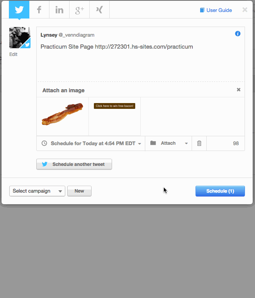The height and width of the screenshot is (298, 255).
Task: Click Schedule another tweet button
Action: point(74,164)
